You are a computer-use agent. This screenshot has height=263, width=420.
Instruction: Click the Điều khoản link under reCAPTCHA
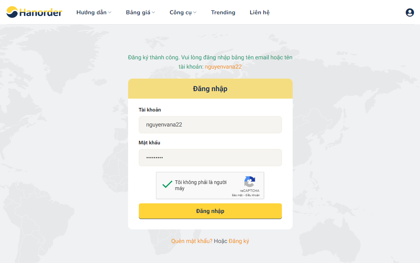pos(253,195)
